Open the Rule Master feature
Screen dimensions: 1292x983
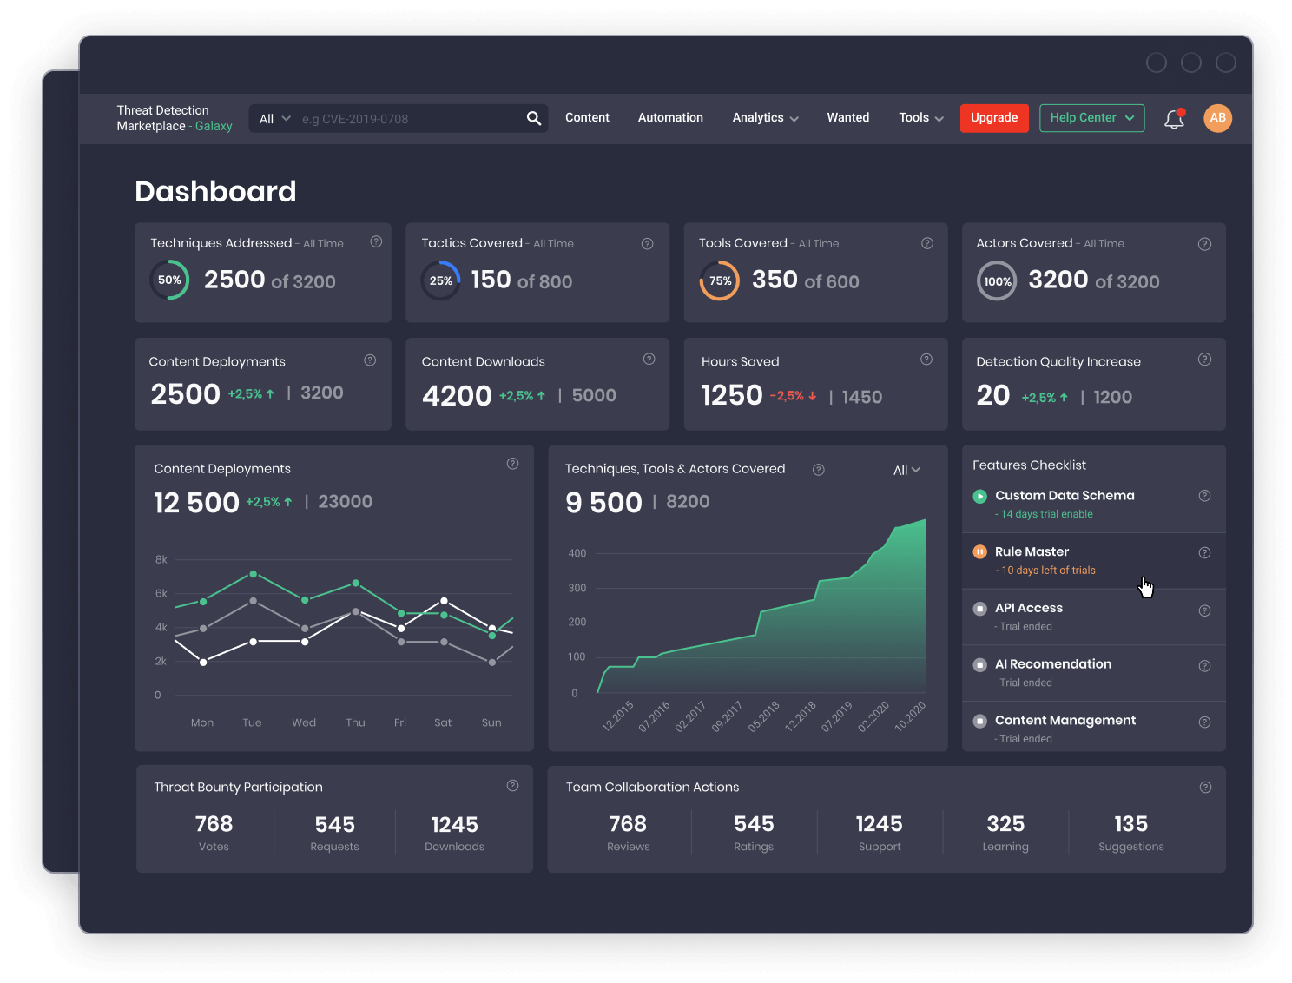tap(1032, 552)
